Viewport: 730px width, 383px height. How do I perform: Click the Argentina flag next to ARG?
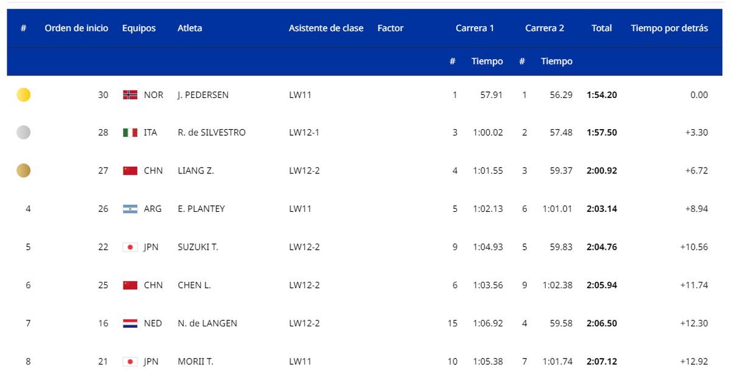click(x=130, y=209)
